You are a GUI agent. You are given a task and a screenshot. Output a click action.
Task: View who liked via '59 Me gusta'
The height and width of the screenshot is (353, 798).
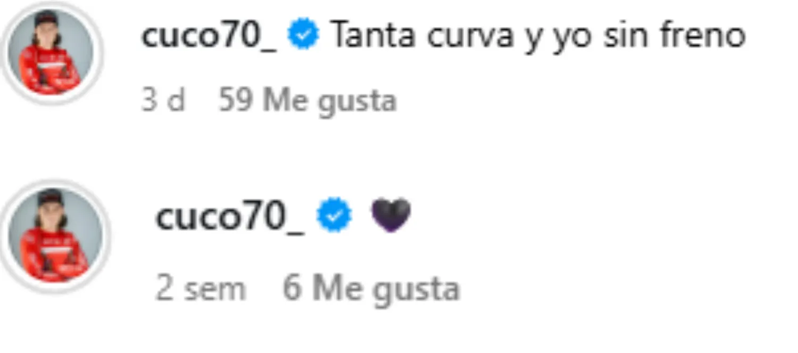[x=307, y=101]
